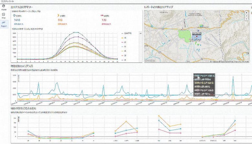Screen dimensions: 252x144
Task: Select the Report sidebar item
Action: 4,24
